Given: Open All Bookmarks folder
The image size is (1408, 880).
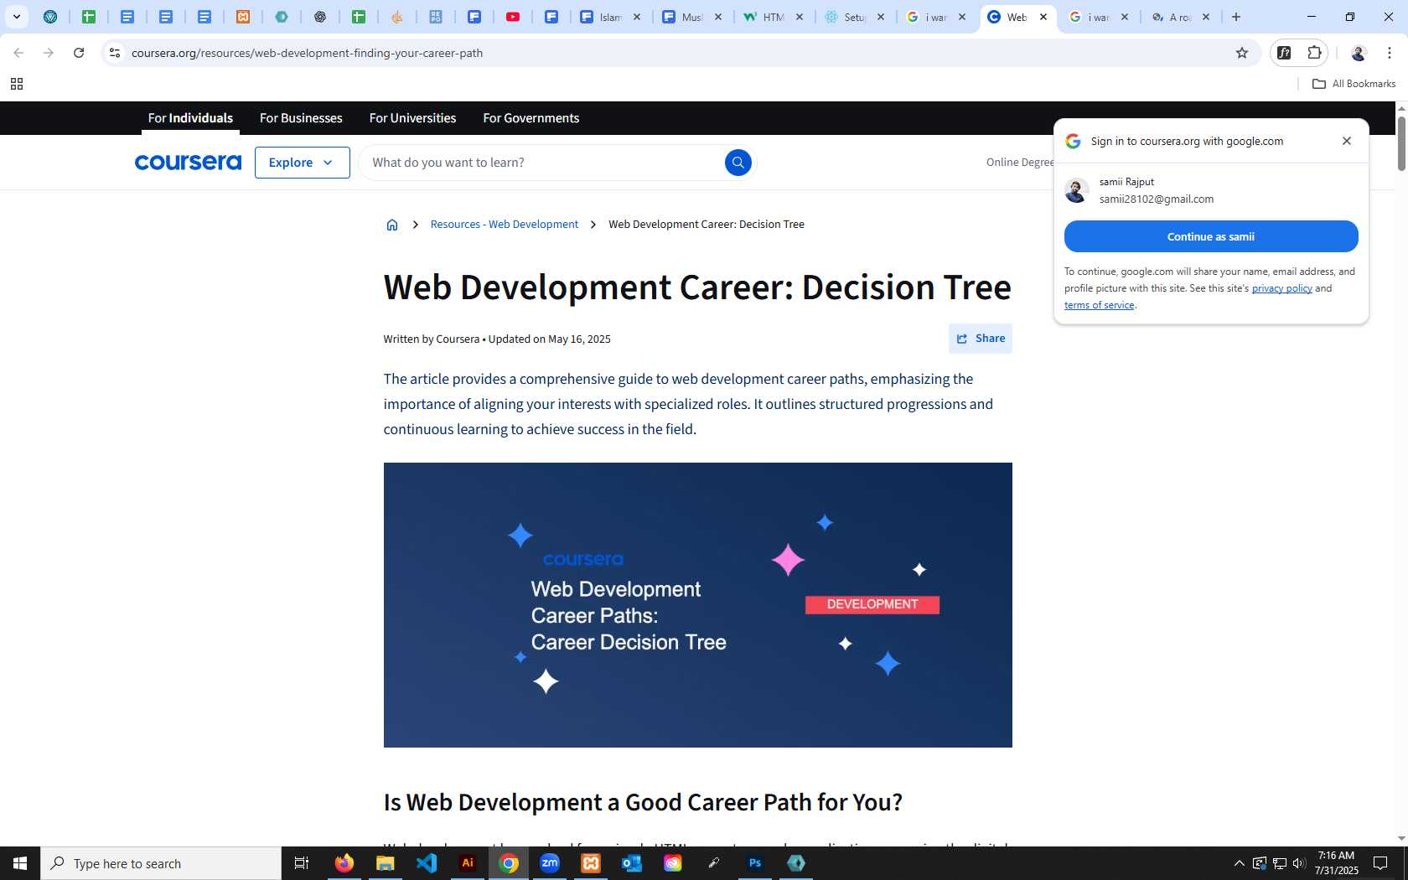Looking at the screenshot, I should (x=1354, y=84).
